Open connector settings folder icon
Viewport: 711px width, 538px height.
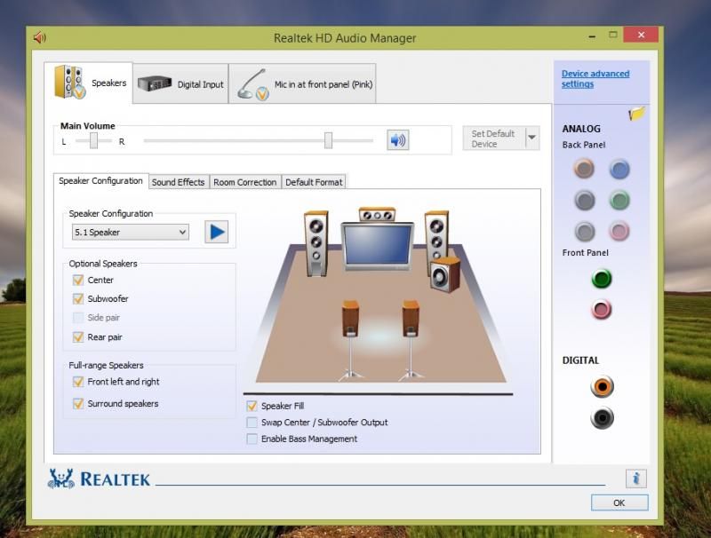tap(636, 114)
